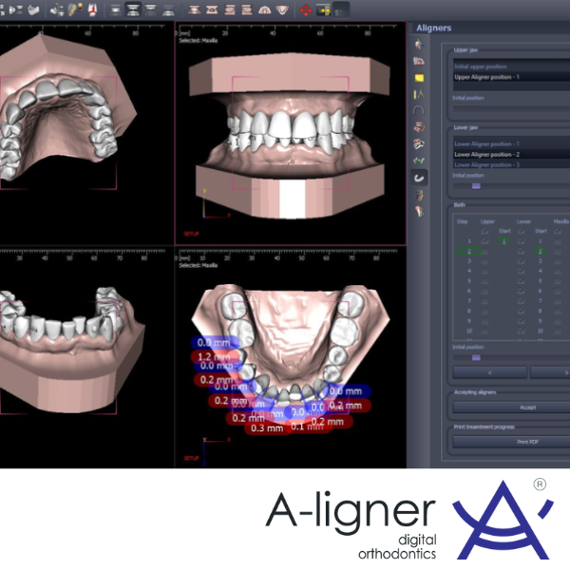This screenshot has height=570, width=570.
Task: Toggle the Lower column header checkbox
Action: click(x=521, y=231)
